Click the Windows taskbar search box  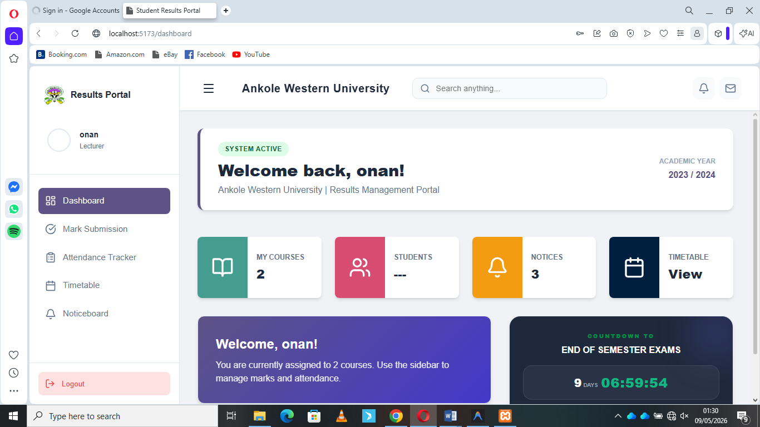click(122, 416)
